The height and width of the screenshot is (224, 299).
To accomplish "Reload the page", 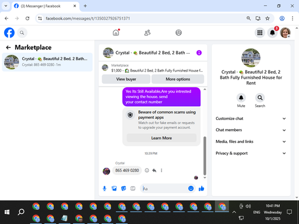I will 28,19.
